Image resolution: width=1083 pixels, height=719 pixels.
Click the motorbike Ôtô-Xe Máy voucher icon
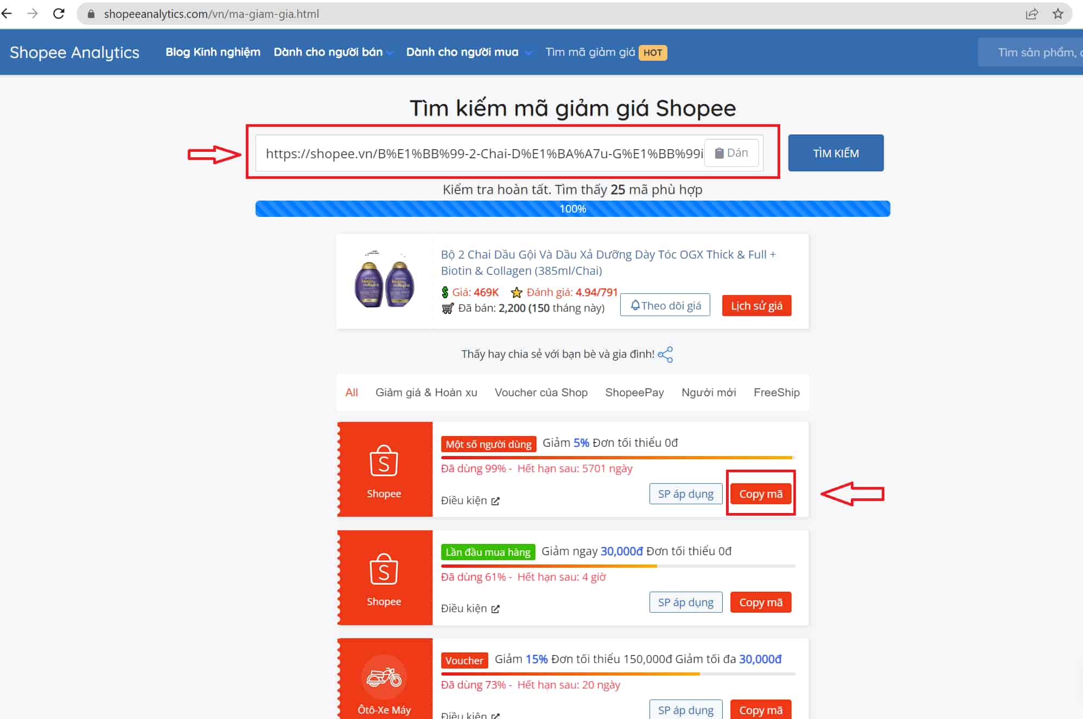[x=384, y=677]
